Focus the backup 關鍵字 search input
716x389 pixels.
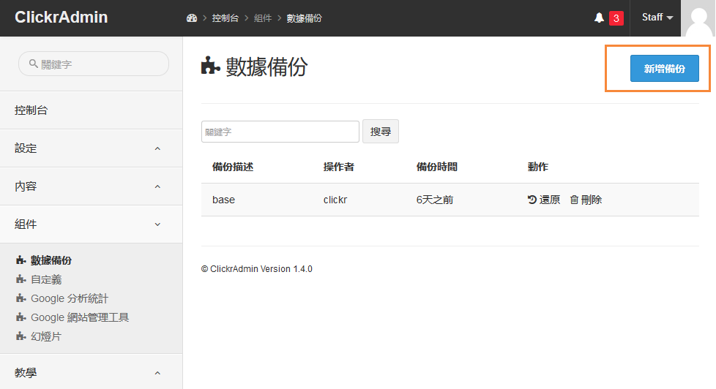[x=280, y=132]
